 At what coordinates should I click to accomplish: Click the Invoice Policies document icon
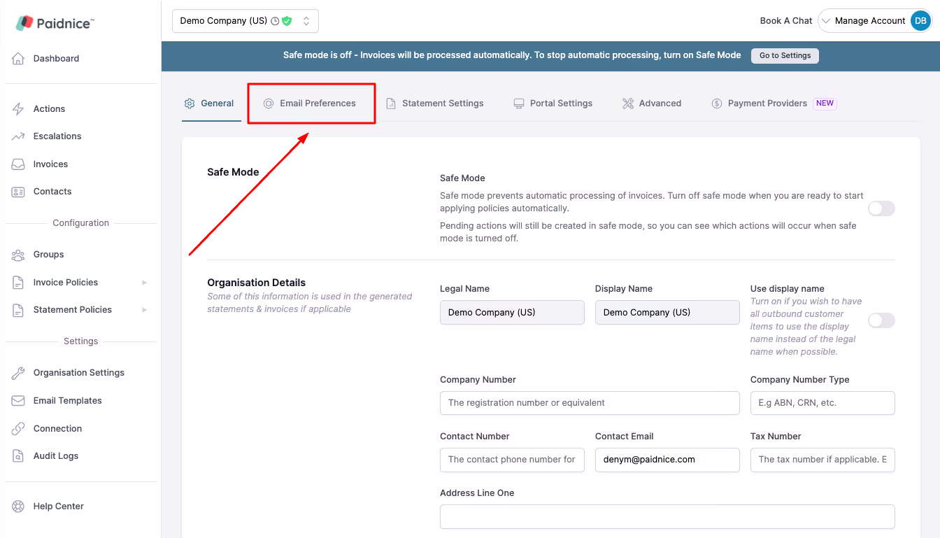click(19, 283)
